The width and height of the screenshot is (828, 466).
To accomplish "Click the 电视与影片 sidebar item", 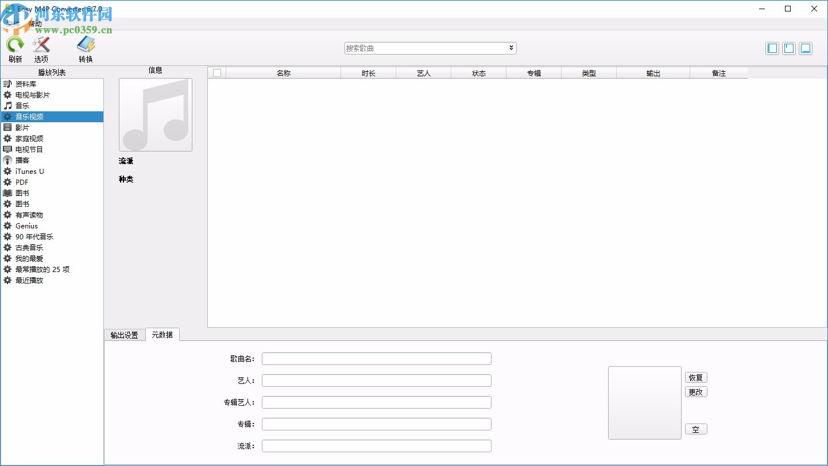I will coord(31,94).
